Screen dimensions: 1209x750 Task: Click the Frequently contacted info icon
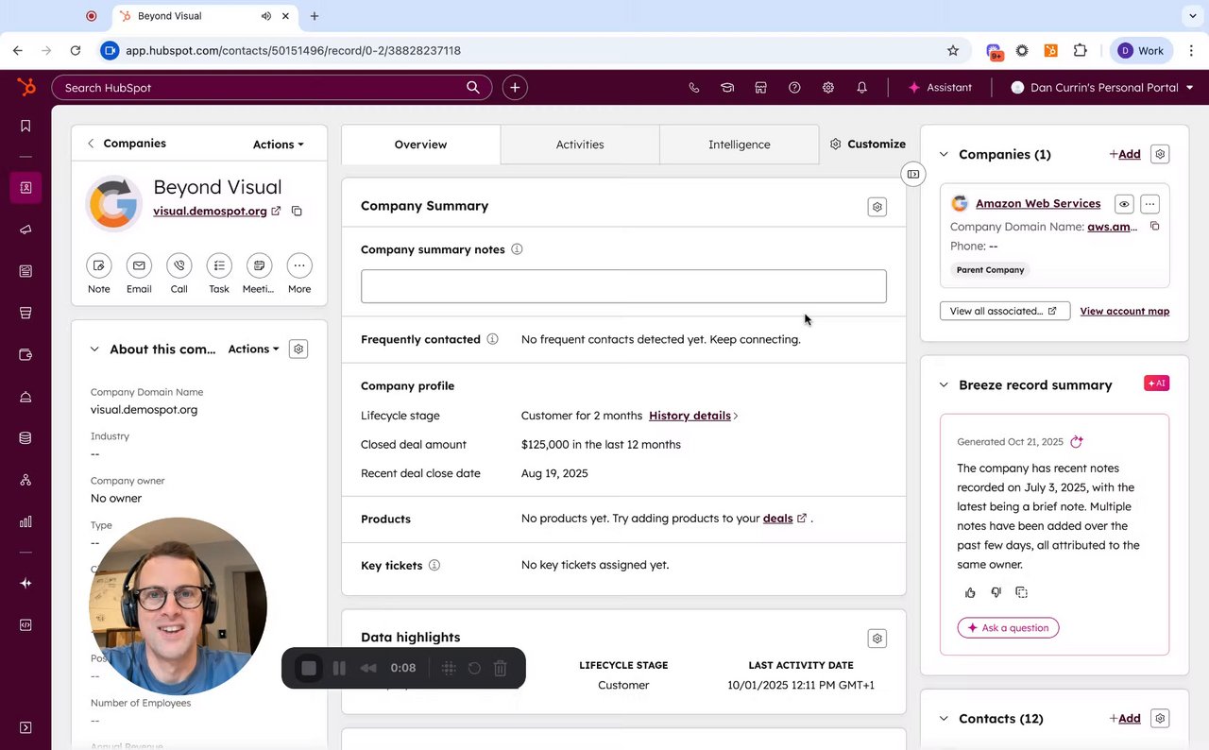pos(492,339)
